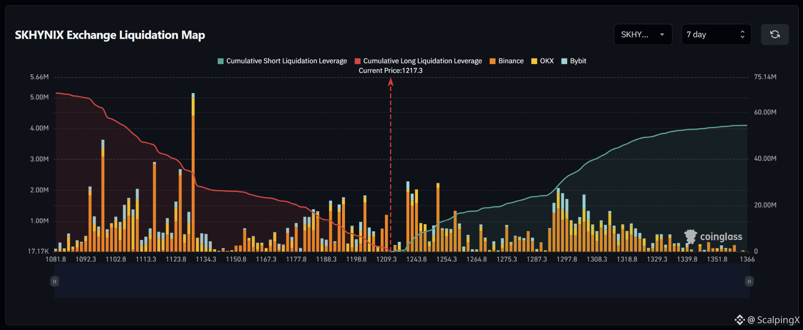Viewport: 803px width, 330px height.
Task: Toggle Cumulative Short Liquidation Leverage legend
Action: tap(282, 61)
